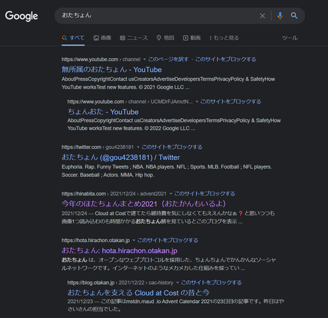Open the 動画 tab
Image resolution: width=328 pixels, height=318 pixels.
(x=192, y=38)
